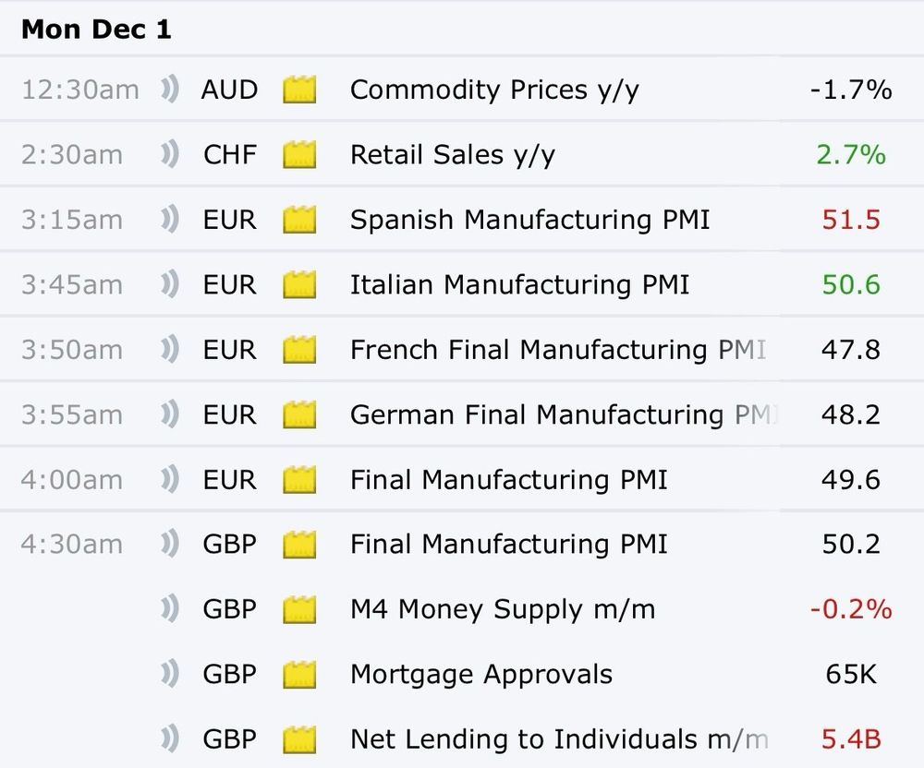This screenshot has height=768, width=924.
Task: Click the sound icon for Net Lending to Individuals
Action: point(169,739)
